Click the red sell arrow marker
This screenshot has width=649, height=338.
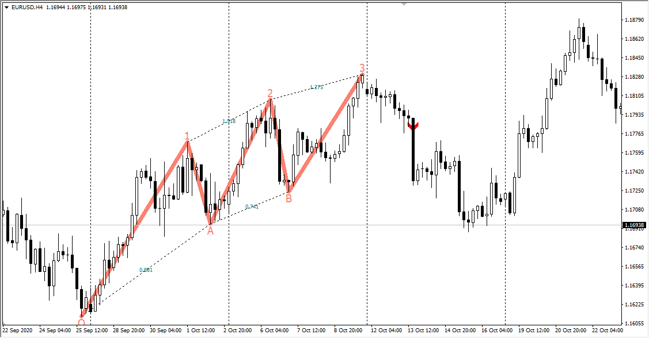pyautogui.click(x=413, y=124)
